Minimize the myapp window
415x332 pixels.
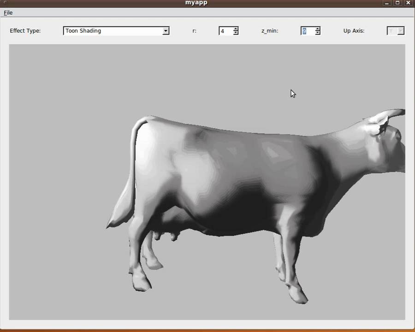[x=387, y=3]
